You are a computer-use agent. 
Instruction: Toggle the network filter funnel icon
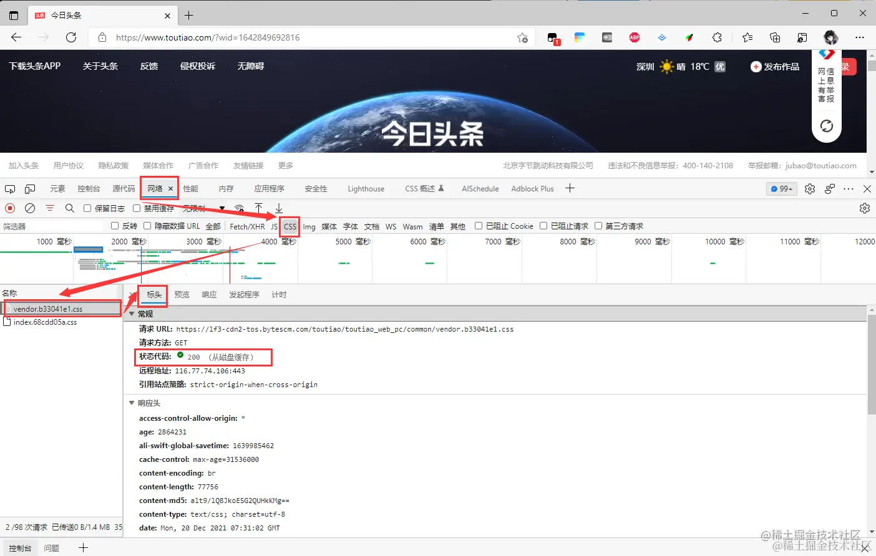[x=50, y=208]
